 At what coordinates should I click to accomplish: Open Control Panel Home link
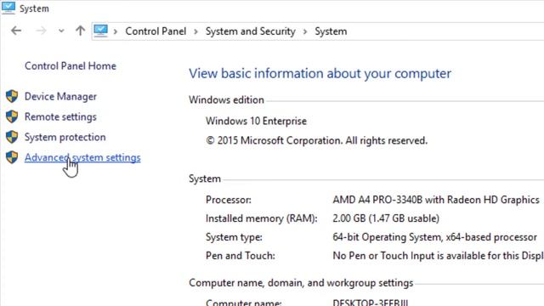[x=70, y=66]
